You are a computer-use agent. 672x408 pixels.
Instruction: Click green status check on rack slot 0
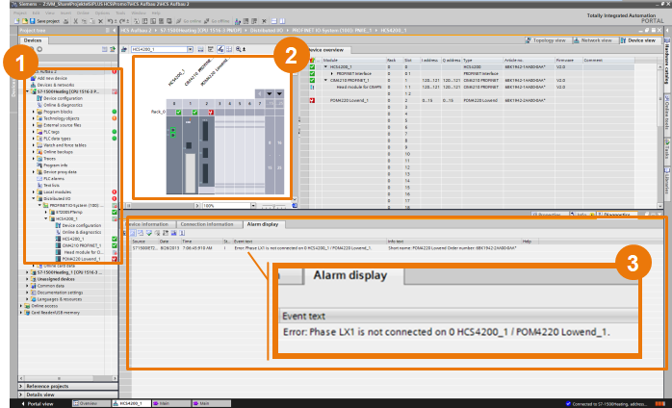(177, 111)
